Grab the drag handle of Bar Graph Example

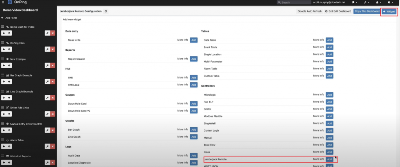click(3, 75)
